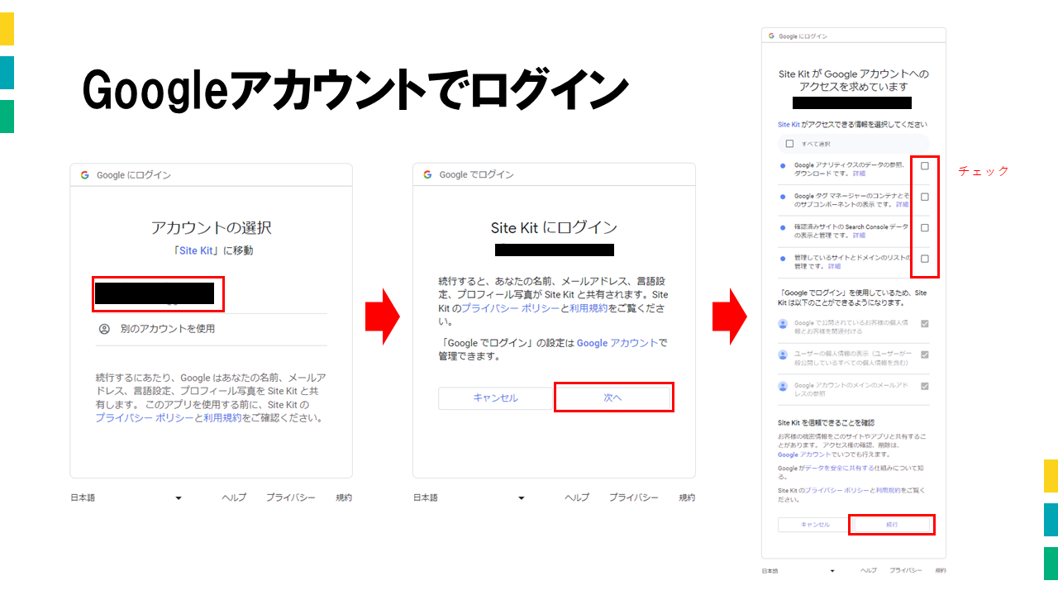Open the 「Site Kit」 link under アカウントの選択

click(197, 250)
